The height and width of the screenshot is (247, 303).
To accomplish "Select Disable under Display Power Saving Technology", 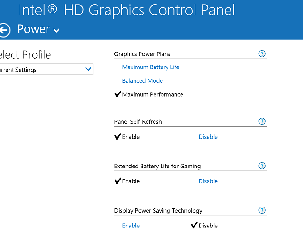I will tap(208, 226).
